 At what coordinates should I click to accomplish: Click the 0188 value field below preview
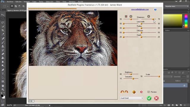pyautogui.click(x=31, y=101)
